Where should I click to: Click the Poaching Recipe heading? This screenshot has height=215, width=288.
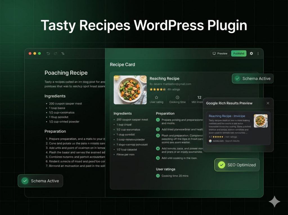(x=66, y=73)
